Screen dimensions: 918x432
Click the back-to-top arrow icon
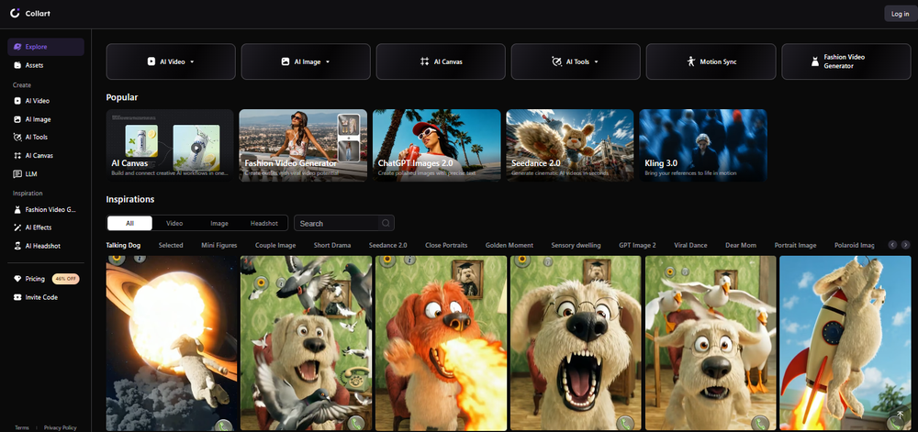pos(900,415)
